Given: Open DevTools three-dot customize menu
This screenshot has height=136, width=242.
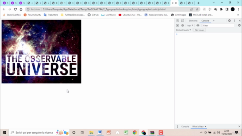Looking at the screenshot, I should click(234, 21).
